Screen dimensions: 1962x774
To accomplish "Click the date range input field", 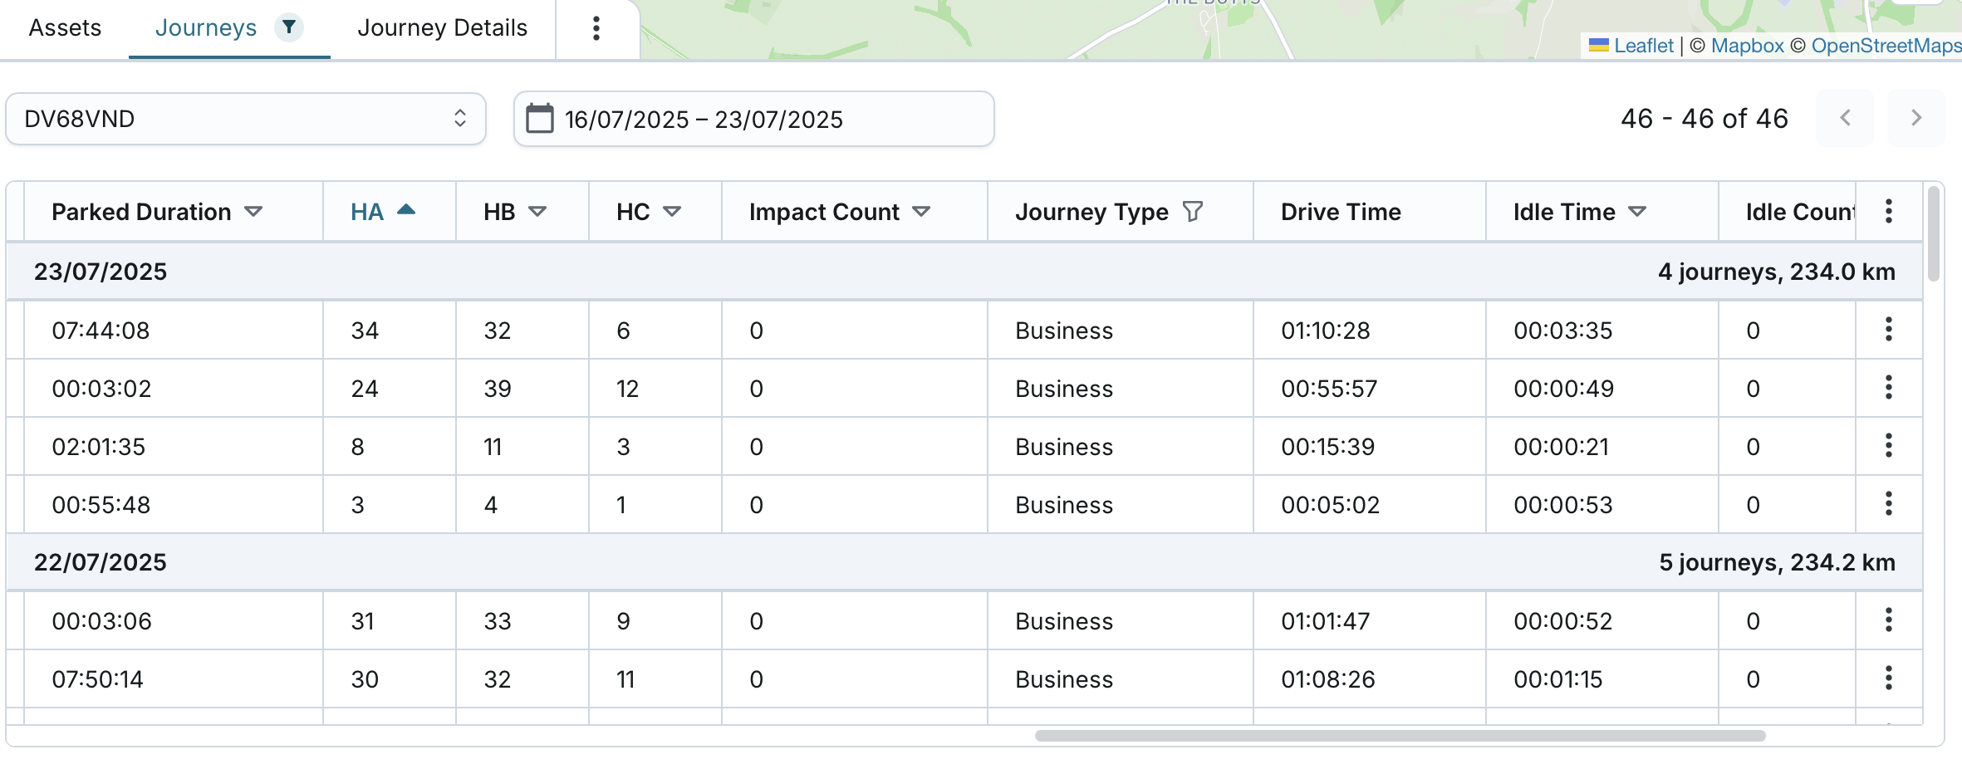I will point(764,119).
